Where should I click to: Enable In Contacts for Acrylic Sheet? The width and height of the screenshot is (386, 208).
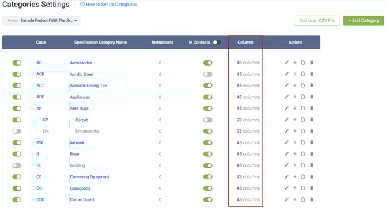pyautogui.click(x=208, y=74)
